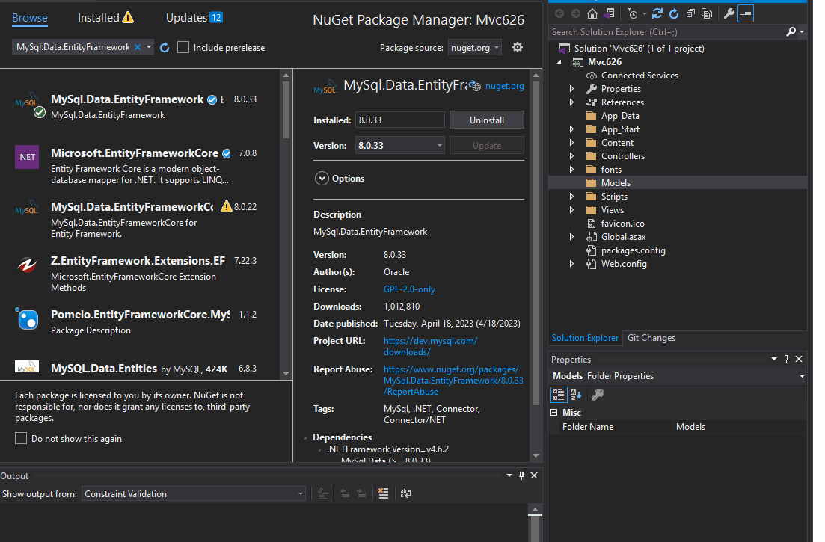Switch to the Categorized properties view
Viewport: 825px width, 542px height.
point(559,395)
